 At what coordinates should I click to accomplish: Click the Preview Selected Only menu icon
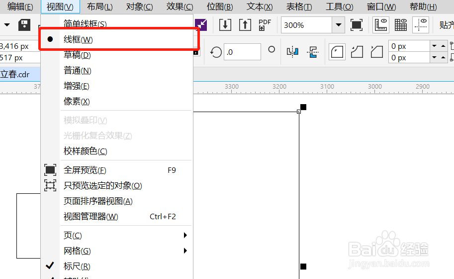click(50, 185)
